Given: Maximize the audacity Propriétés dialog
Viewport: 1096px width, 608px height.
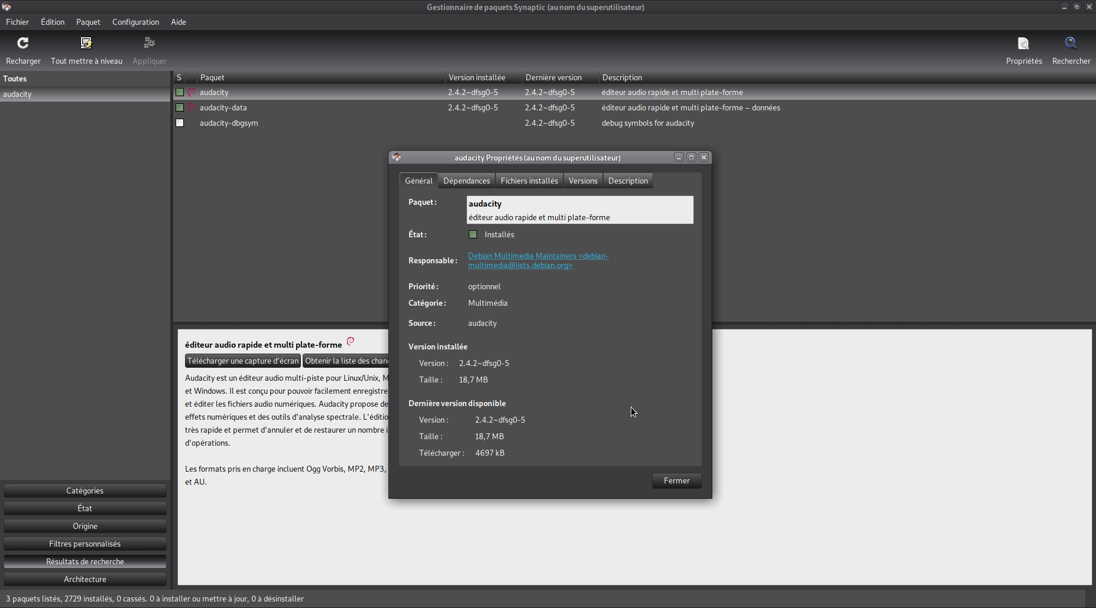Looking at the screenshot, I should [691, 157].
